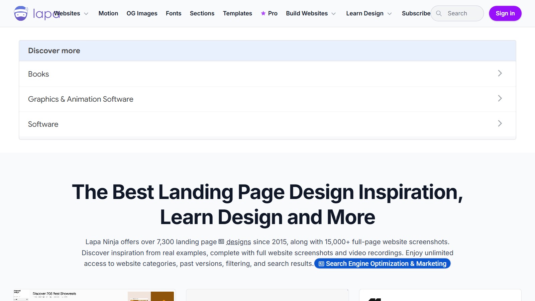Open the Graphics & Animation Software category

267,99
